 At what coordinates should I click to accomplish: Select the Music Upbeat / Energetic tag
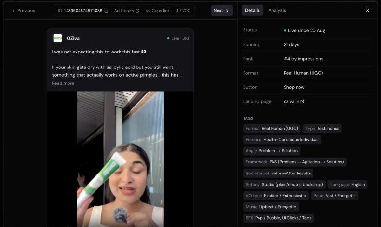(x=271, y=207)
